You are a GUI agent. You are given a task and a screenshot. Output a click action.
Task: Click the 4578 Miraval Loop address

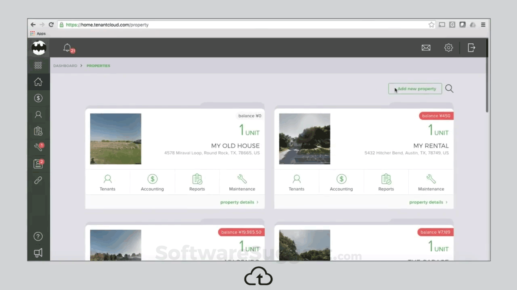[x=212, y=153]
